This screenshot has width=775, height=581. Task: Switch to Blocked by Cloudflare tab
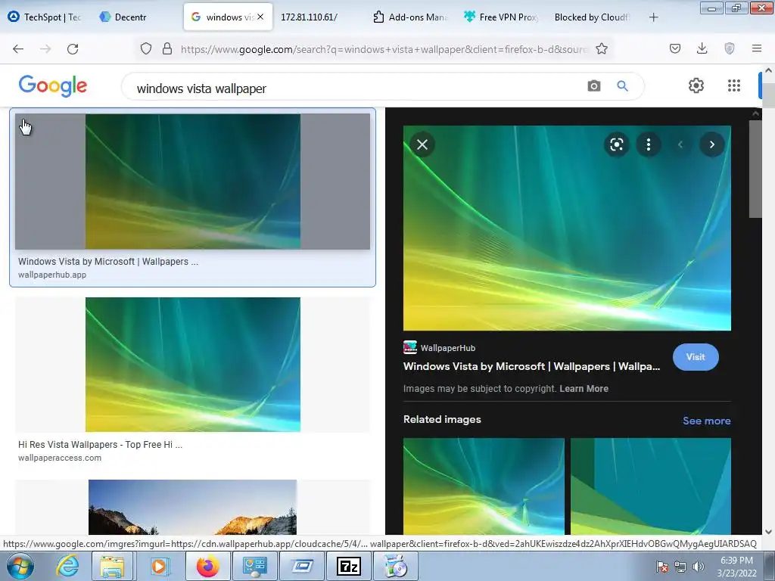point(592,17)
